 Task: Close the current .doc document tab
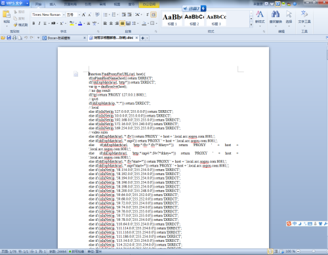click(x=136, y=38)
